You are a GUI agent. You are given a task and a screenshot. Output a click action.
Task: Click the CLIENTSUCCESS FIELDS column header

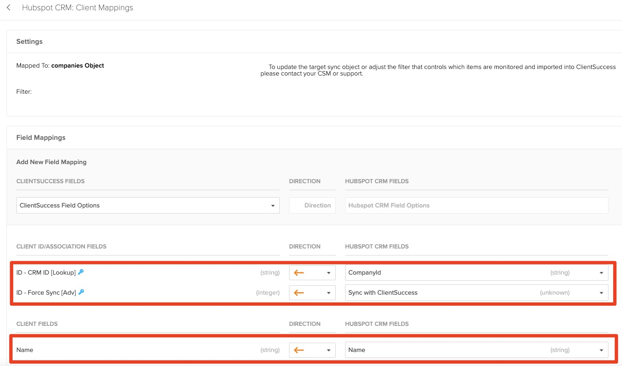[x=50, y=181]
